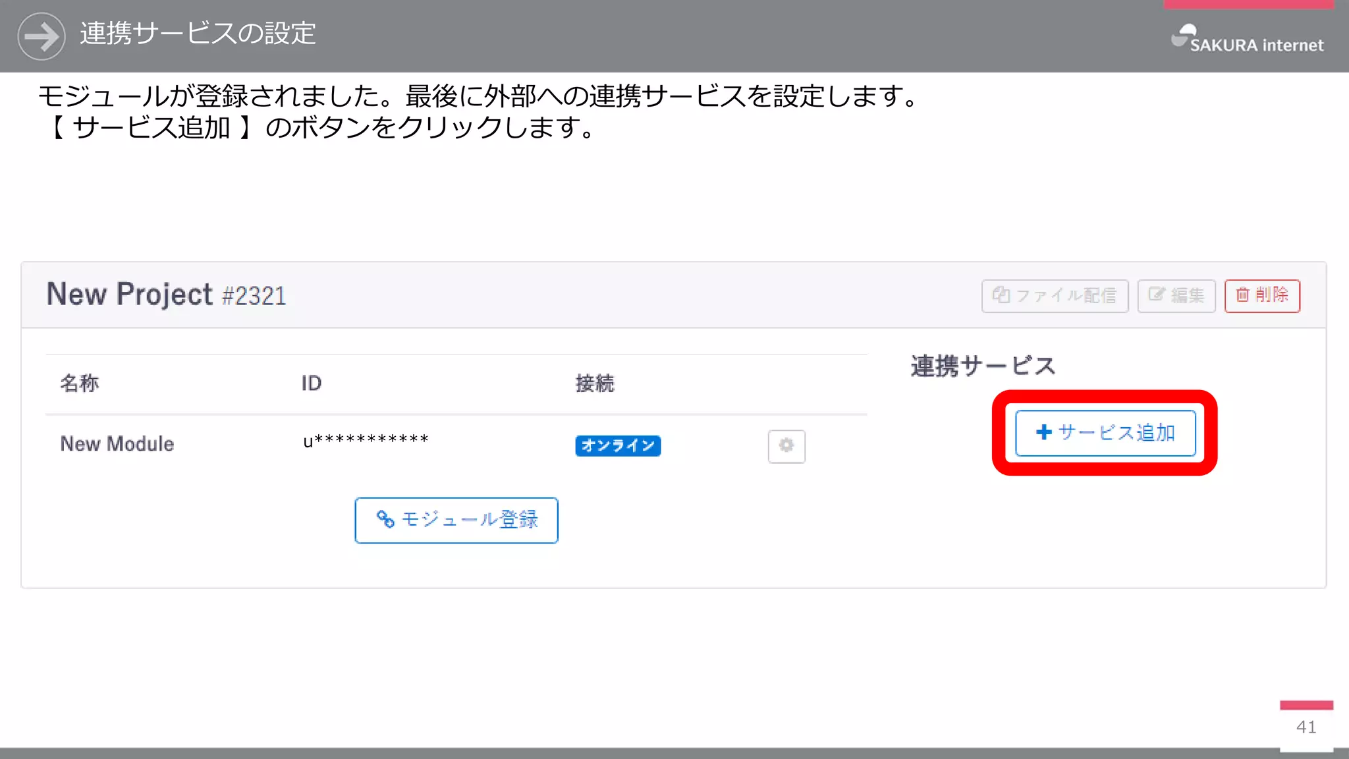Click the ID column header
Viewport: 1349px width, 759px height.
[x=312, y=383]
